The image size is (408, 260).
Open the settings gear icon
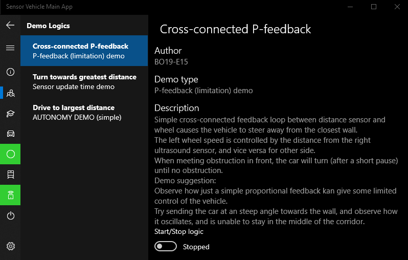pos(10,246)
